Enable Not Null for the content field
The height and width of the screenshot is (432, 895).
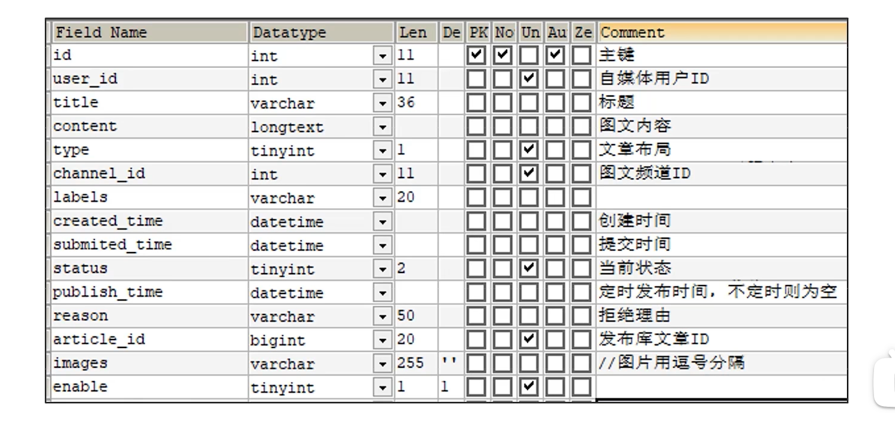click(x=503, y=126)
